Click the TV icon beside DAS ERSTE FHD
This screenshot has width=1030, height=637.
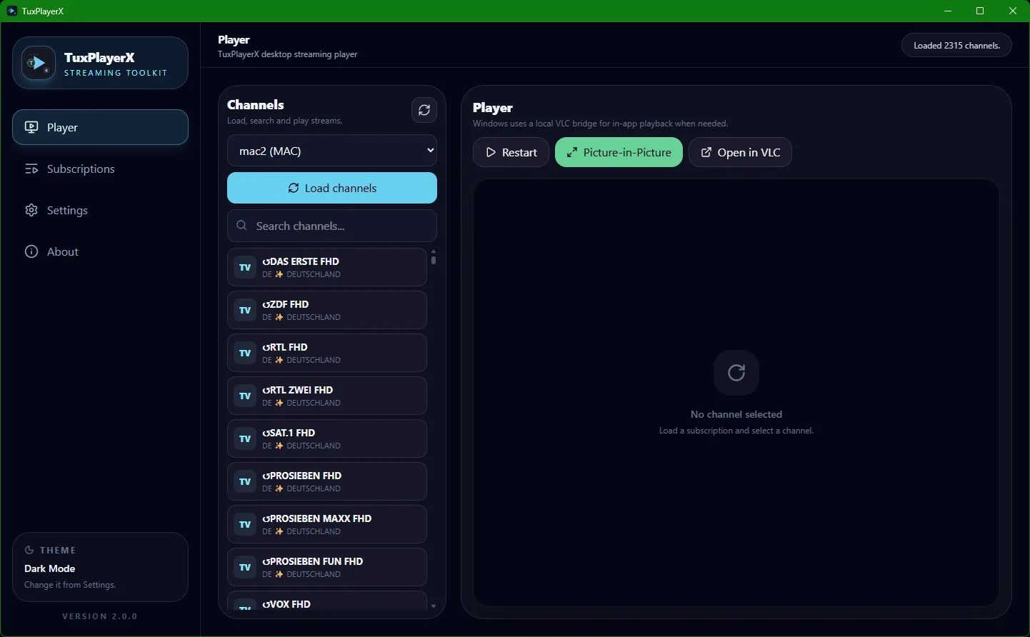[x=245, y=267]
